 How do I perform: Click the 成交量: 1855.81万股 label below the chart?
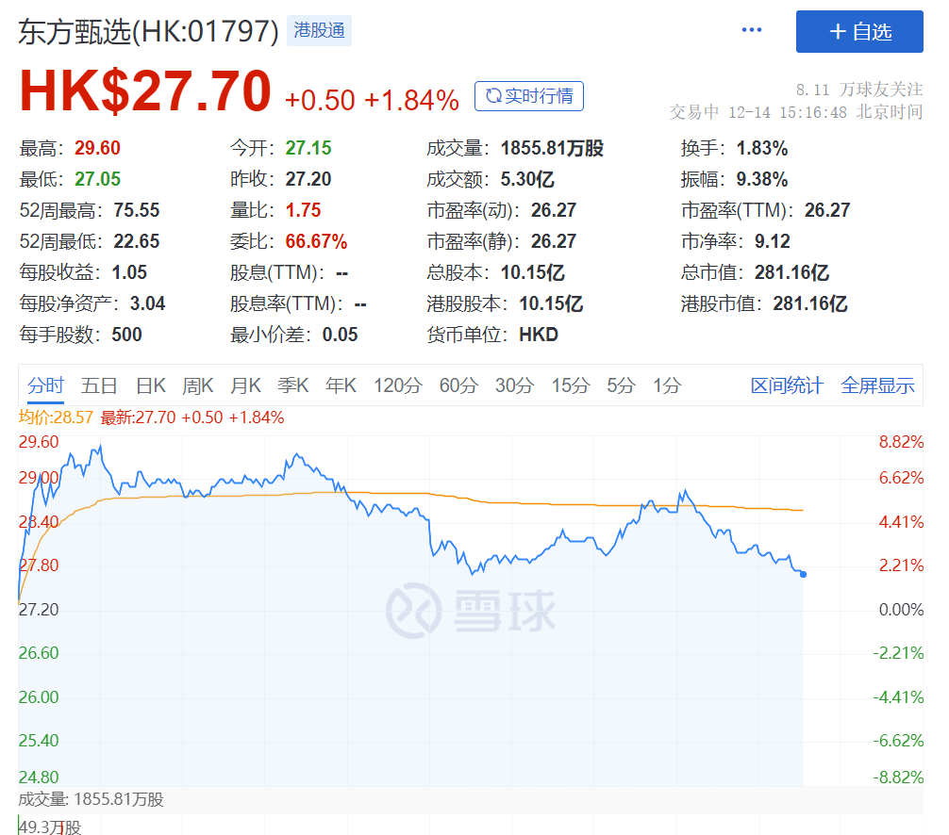(91, 799)
